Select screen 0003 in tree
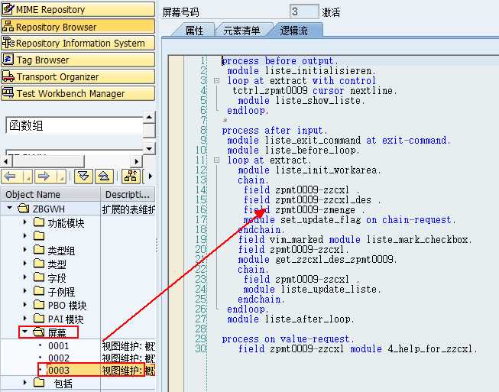The image size is (499, 392). tap(59, 371)
